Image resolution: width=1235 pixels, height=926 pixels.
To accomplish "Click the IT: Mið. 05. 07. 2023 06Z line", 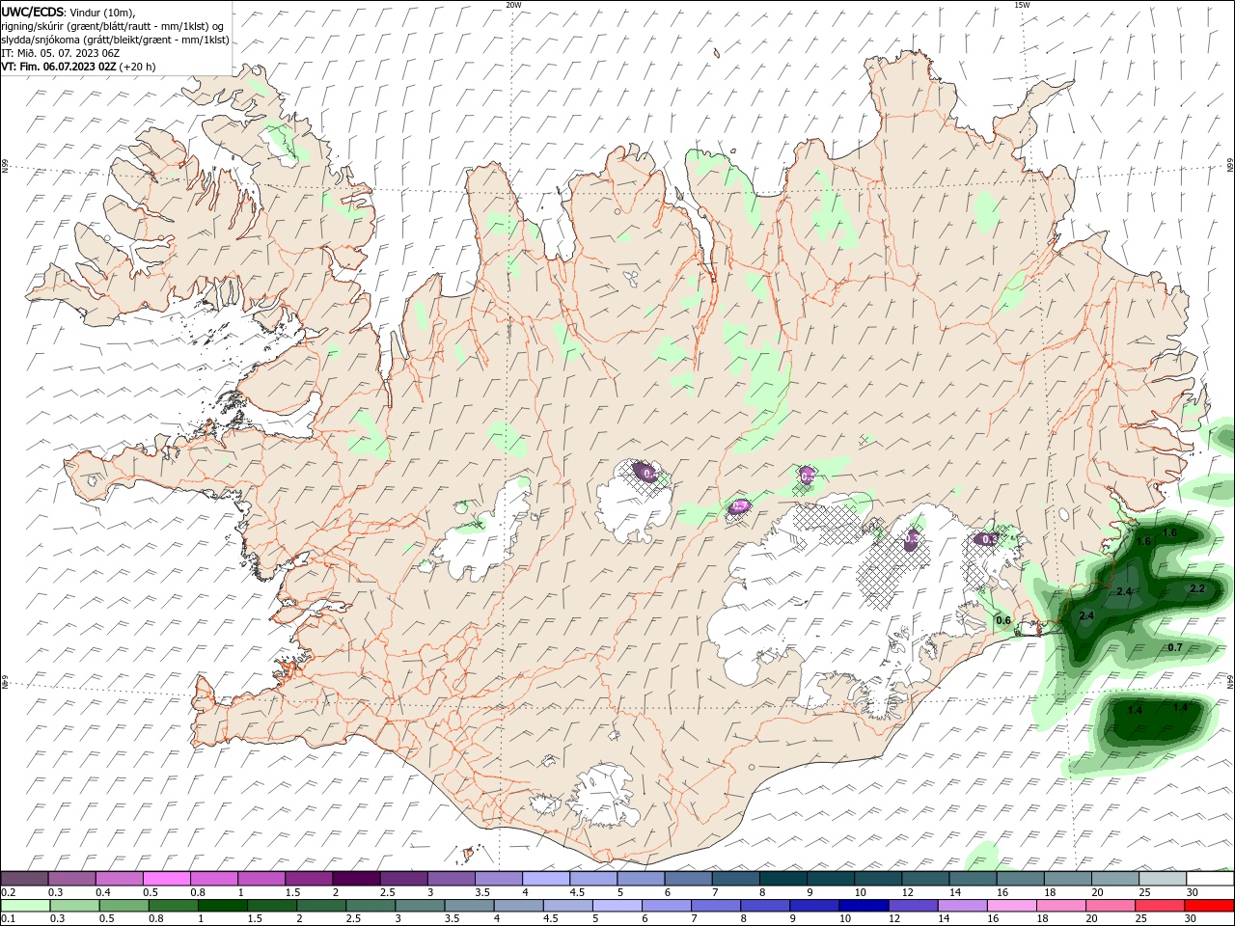I will [x=61, y=53].
